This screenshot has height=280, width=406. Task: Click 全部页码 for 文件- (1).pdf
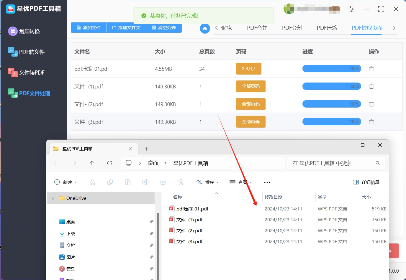(251, 86)
